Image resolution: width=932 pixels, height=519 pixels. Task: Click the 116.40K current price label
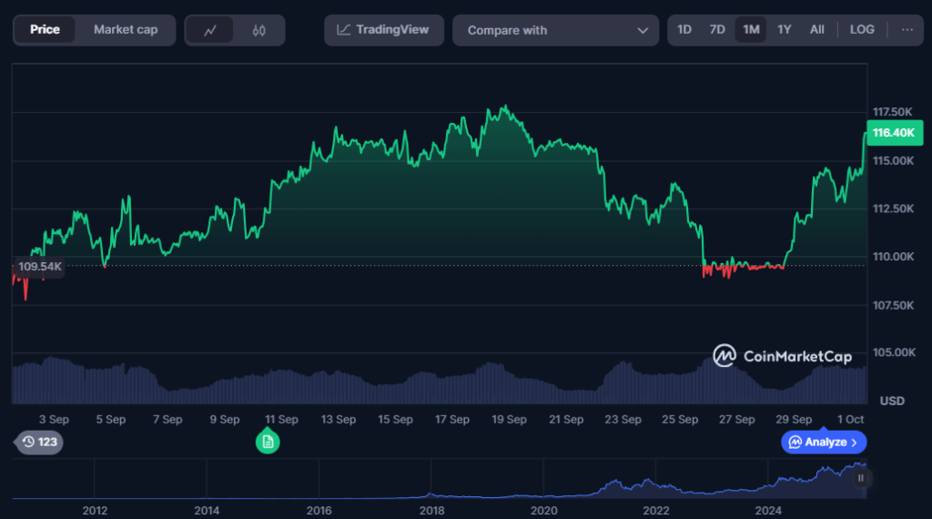pos(893,133)
